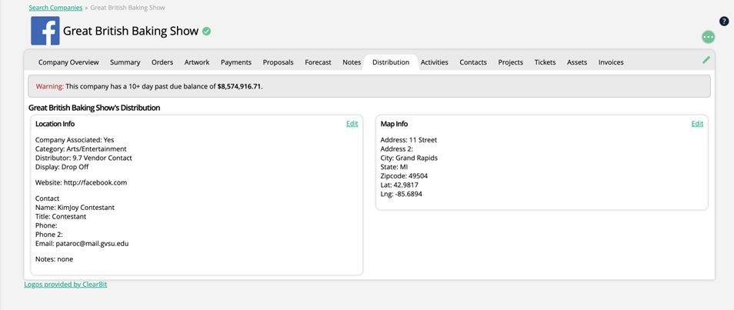Open the Company Overview tab

pos(68,62)
